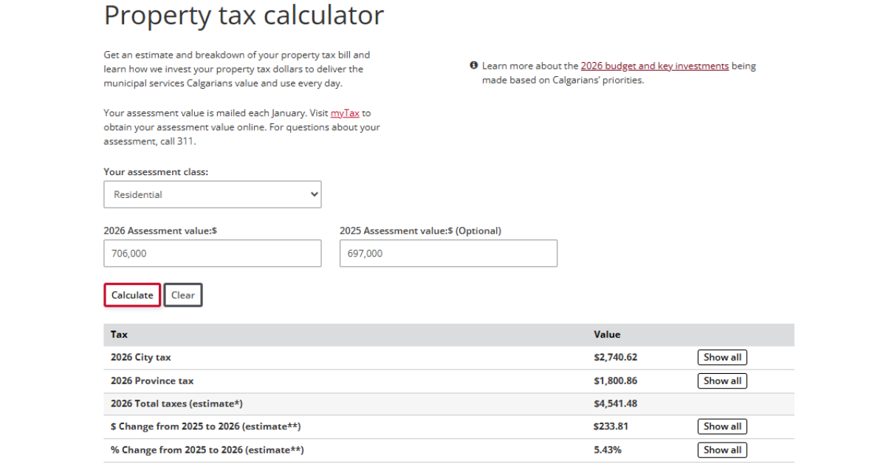Click the Value column header

click(607, 335)
